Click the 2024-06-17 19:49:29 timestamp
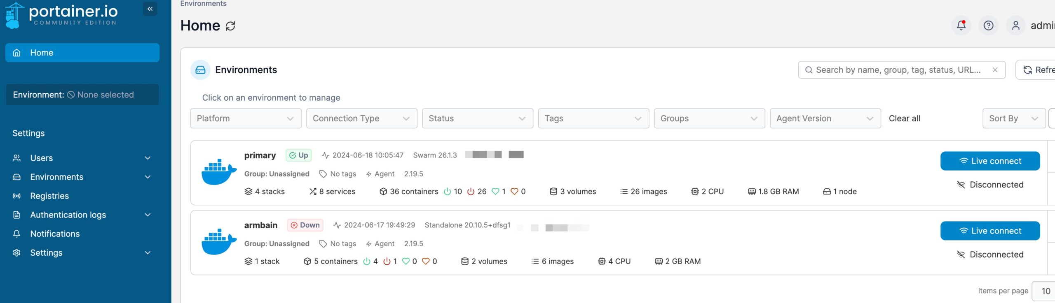 tap(379, 225)
